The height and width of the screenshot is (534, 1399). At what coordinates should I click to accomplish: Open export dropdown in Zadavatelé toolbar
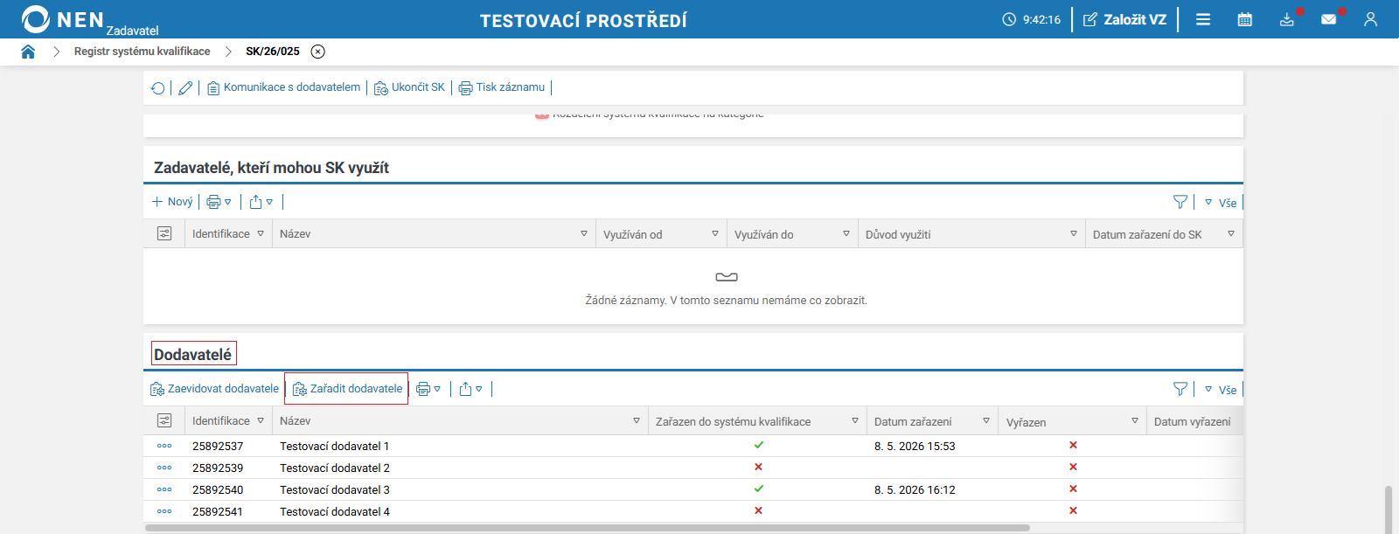(261, 202)
